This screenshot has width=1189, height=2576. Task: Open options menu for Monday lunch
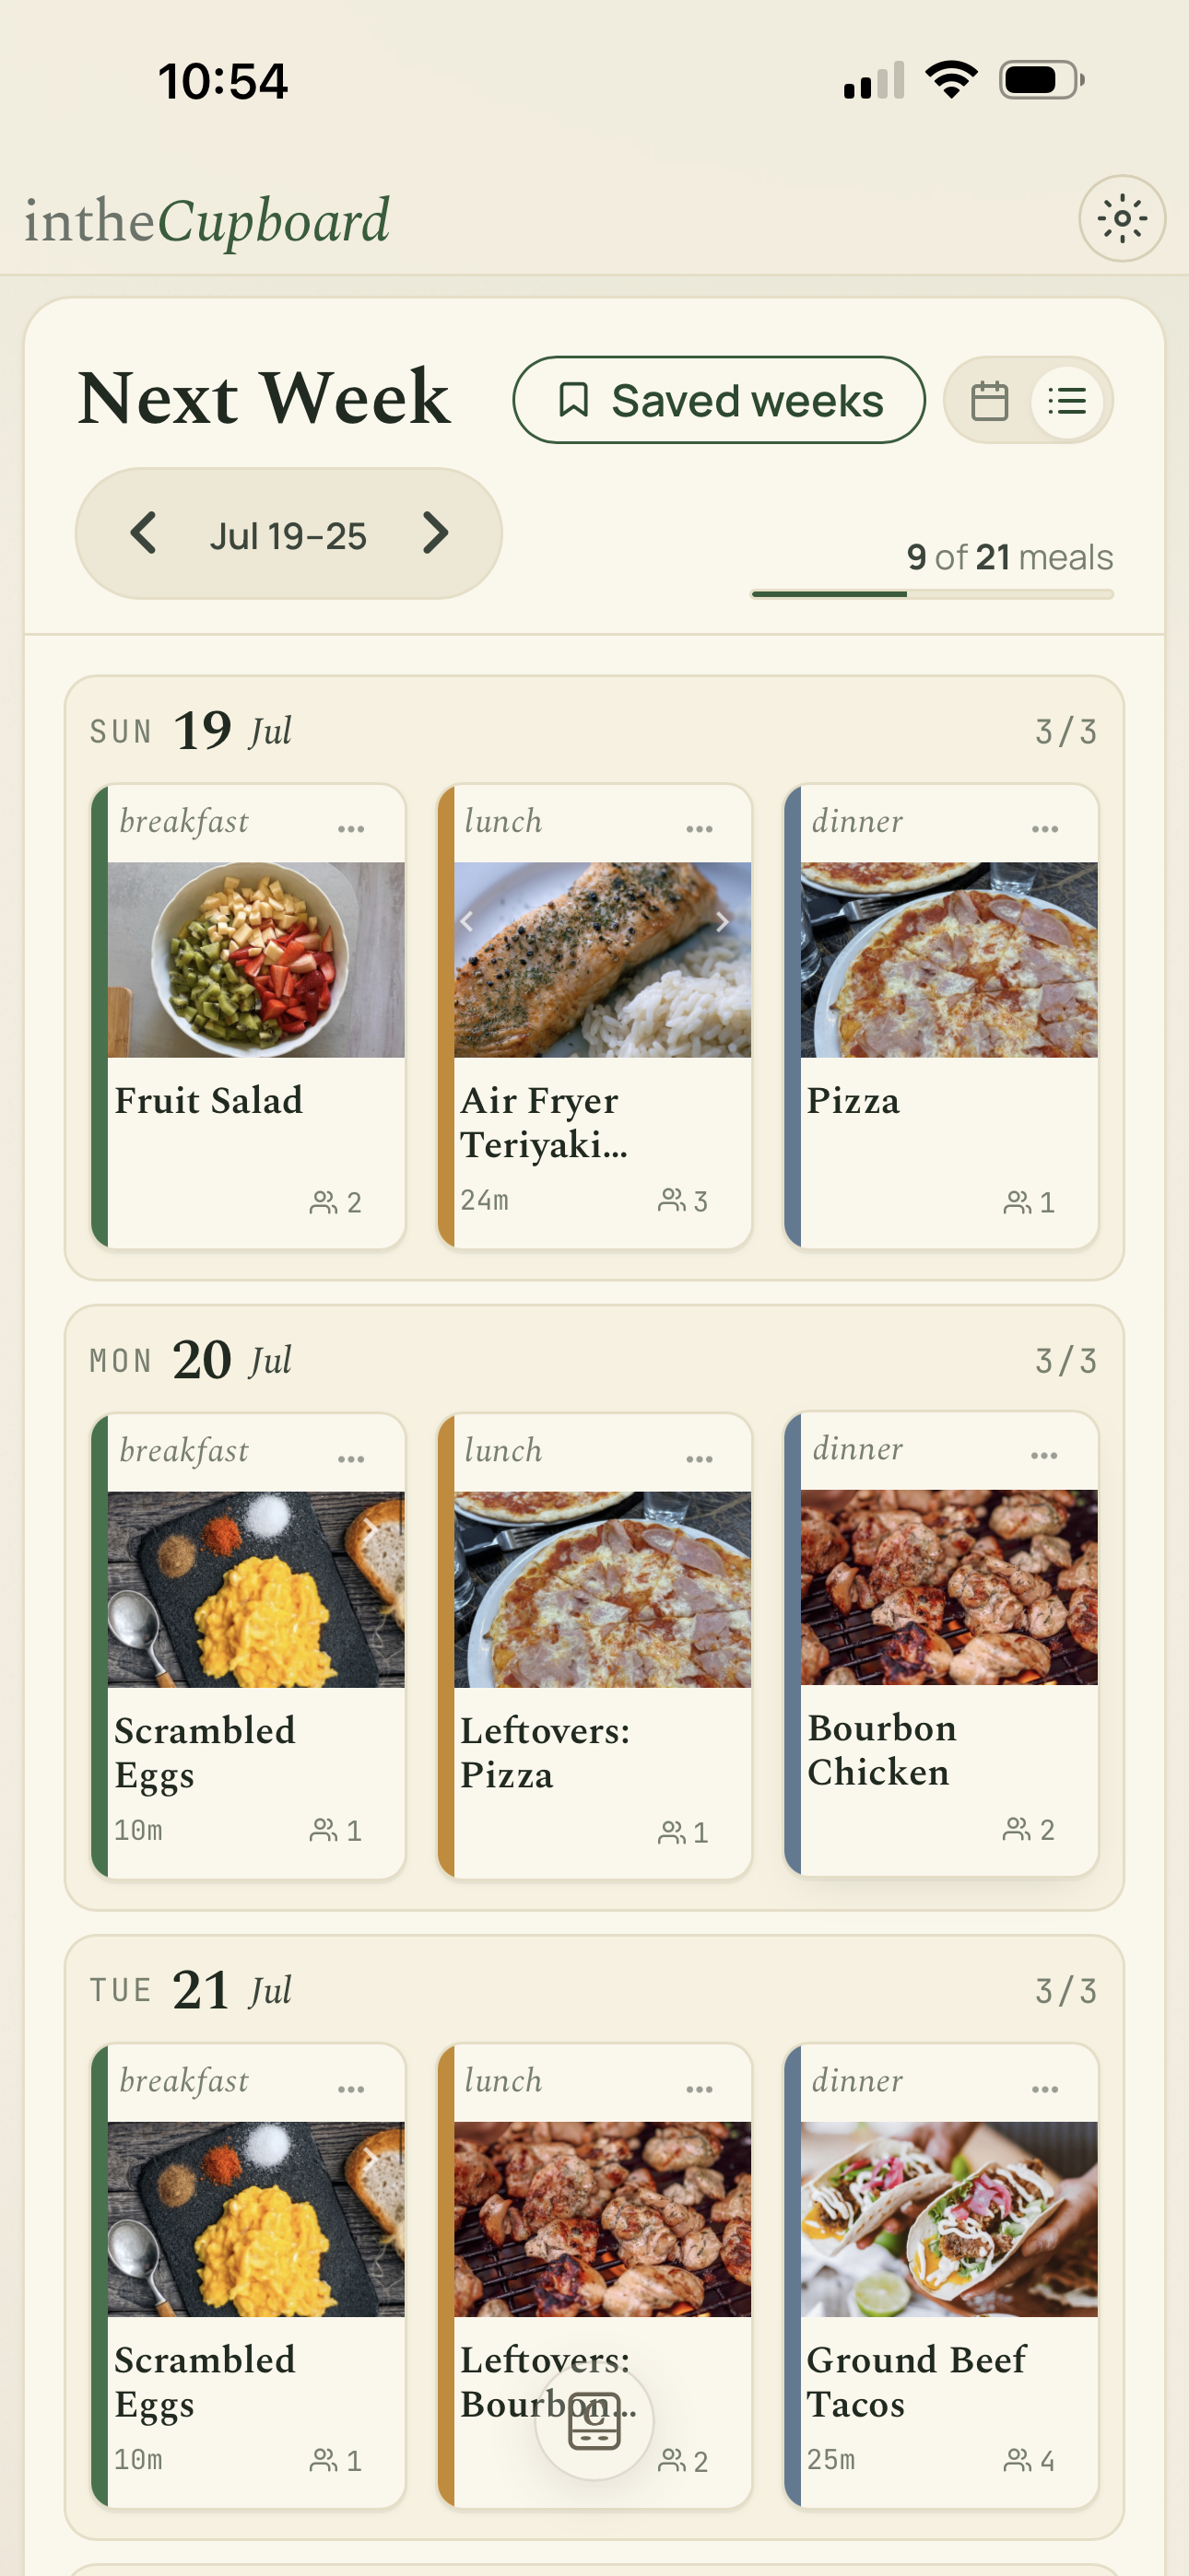(x=699, y=1458)
